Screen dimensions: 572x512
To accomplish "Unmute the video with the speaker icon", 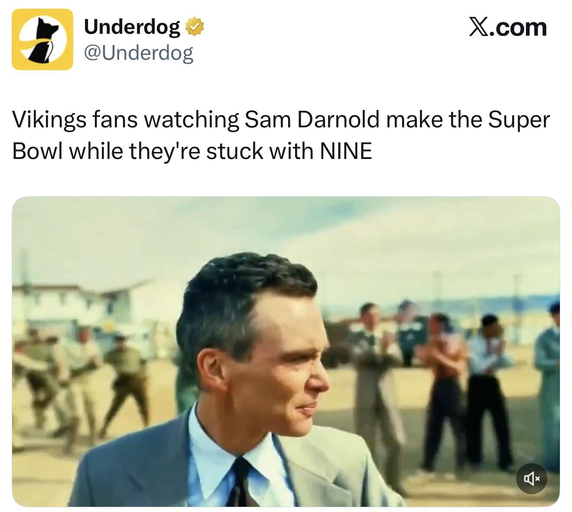I will 531,479.
